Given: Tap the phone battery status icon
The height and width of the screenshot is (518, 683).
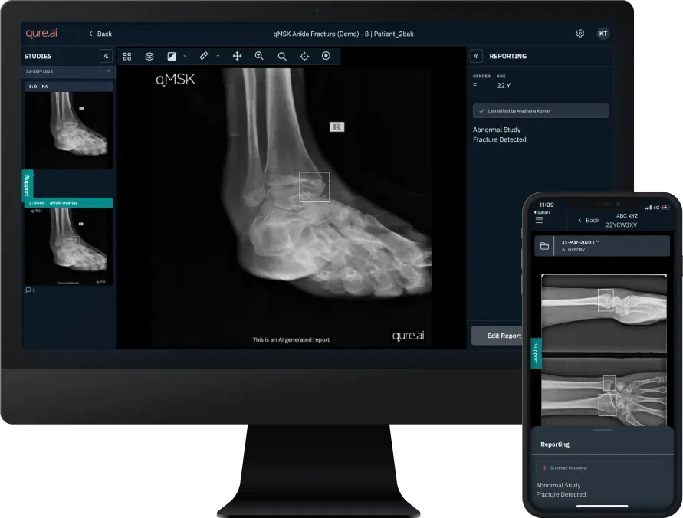Looking at the screenshot, I should [x=665, y=208].
